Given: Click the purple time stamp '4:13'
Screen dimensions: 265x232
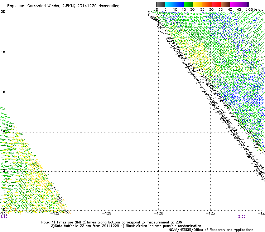Looking at the screenshot, I should 4,217.
